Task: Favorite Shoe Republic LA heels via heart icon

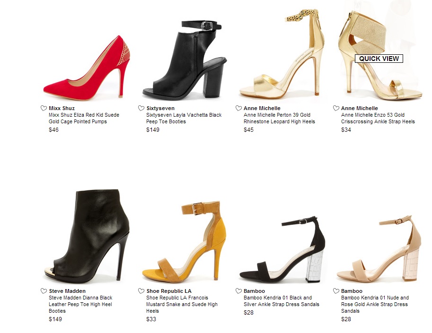Action: 141,291
